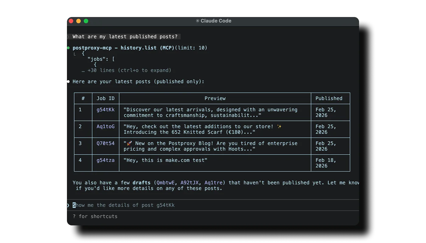
Task: Click the sparkles emoji in Aq1toG preview
Action: 279,127
